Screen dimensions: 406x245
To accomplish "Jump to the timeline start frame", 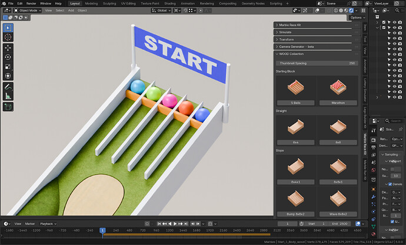I will 159,224.
